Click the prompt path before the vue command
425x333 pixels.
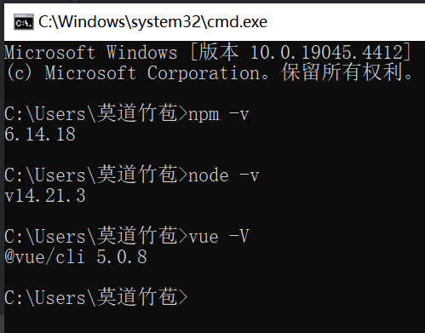pos(96,236)
